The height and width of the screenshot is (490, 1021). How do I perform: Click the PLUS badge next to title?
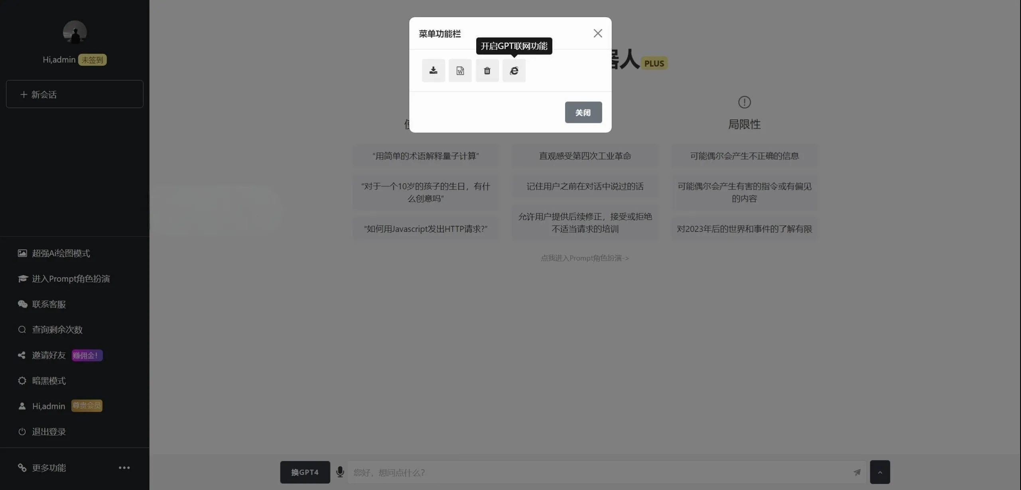point(654,63)
